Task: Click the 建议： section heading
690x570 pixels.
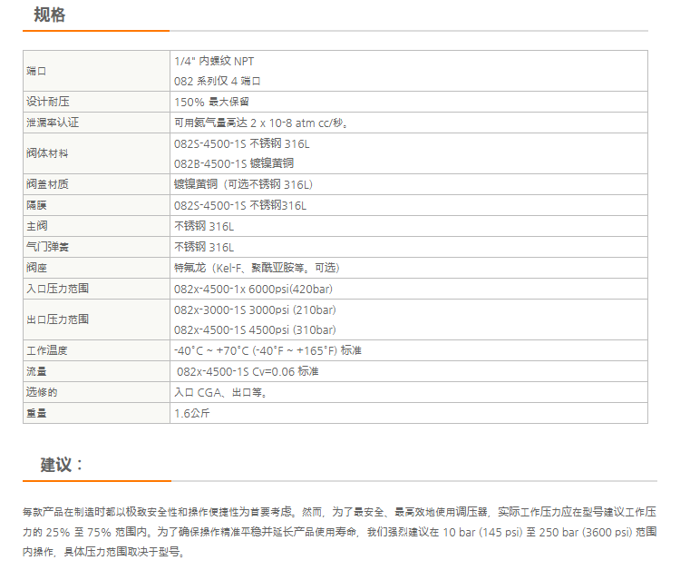Action: tap(63, 465)
